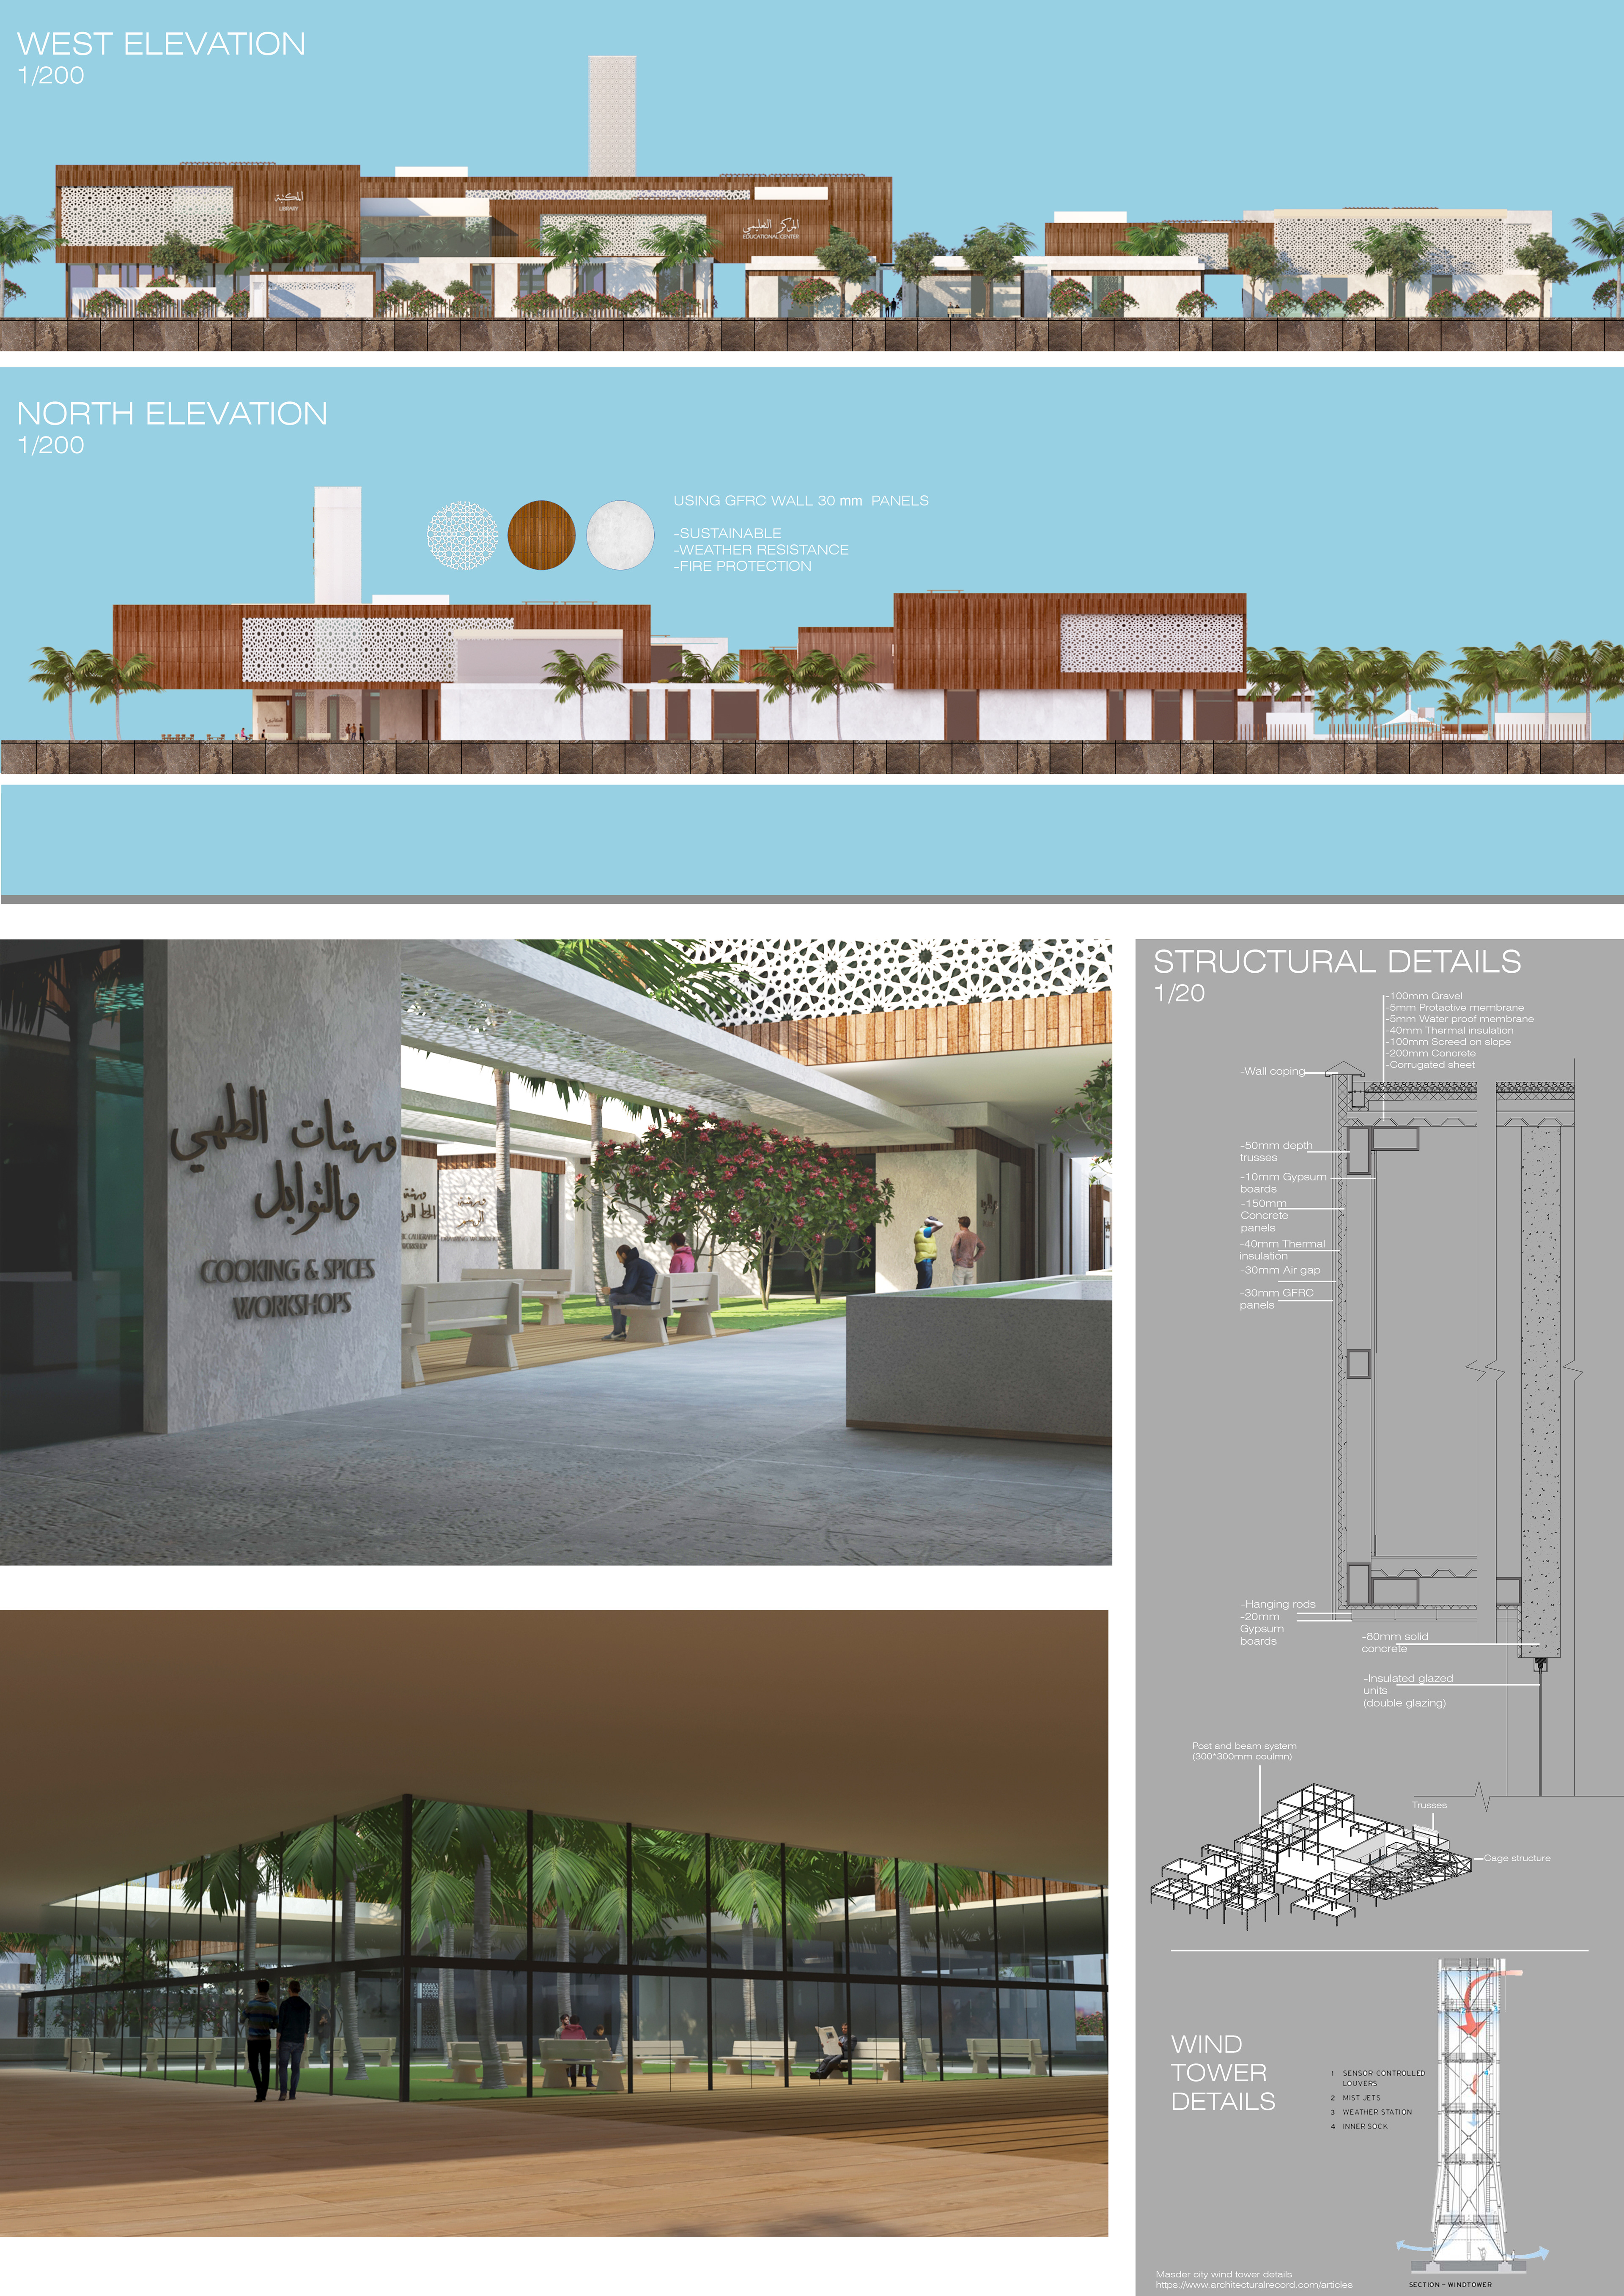Viewport: 1624px width, 2296px height.
Task: Click the '-150mm Concrete panels' label
Action: coord(1264,1215)
